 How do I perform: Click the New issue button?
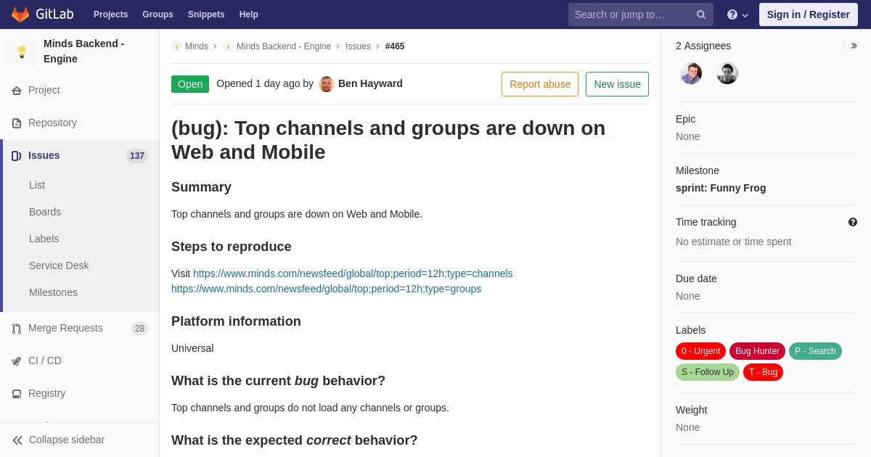click(617, 84)
